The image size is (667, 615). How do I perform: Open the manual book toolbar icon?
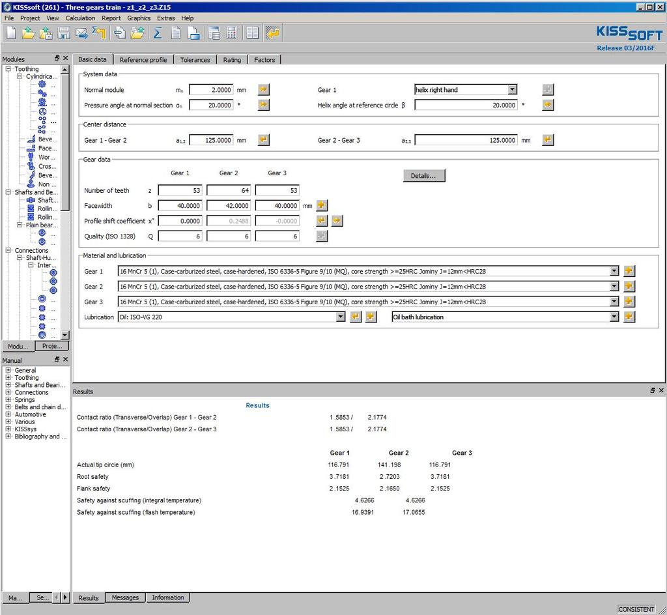(252, 33)
